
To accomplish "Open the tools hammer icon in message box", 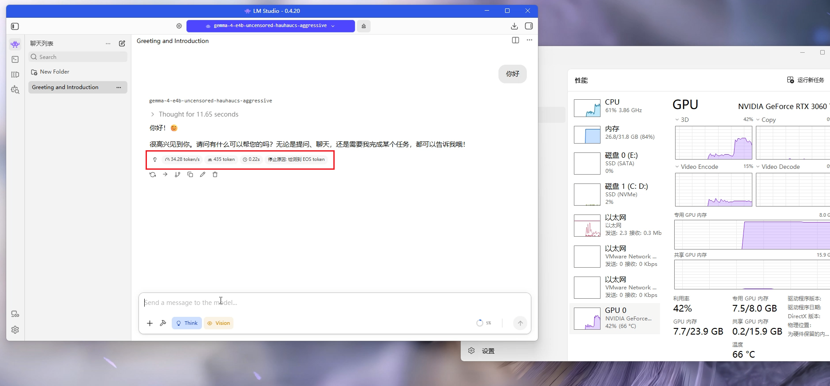I will point(163,323).
